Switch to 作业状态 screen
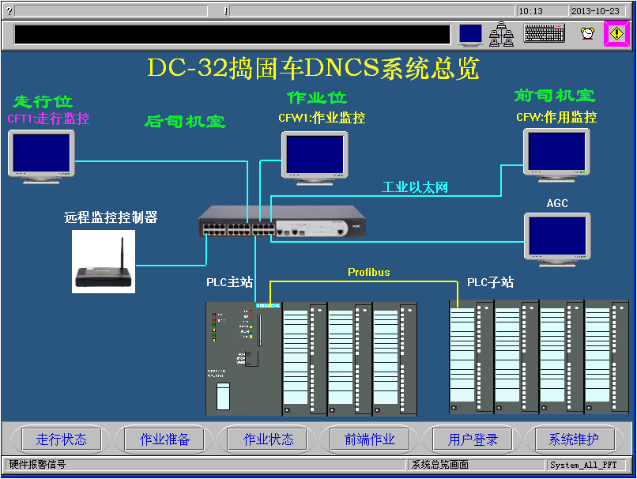The image size is (637, 479). (268, 439)
